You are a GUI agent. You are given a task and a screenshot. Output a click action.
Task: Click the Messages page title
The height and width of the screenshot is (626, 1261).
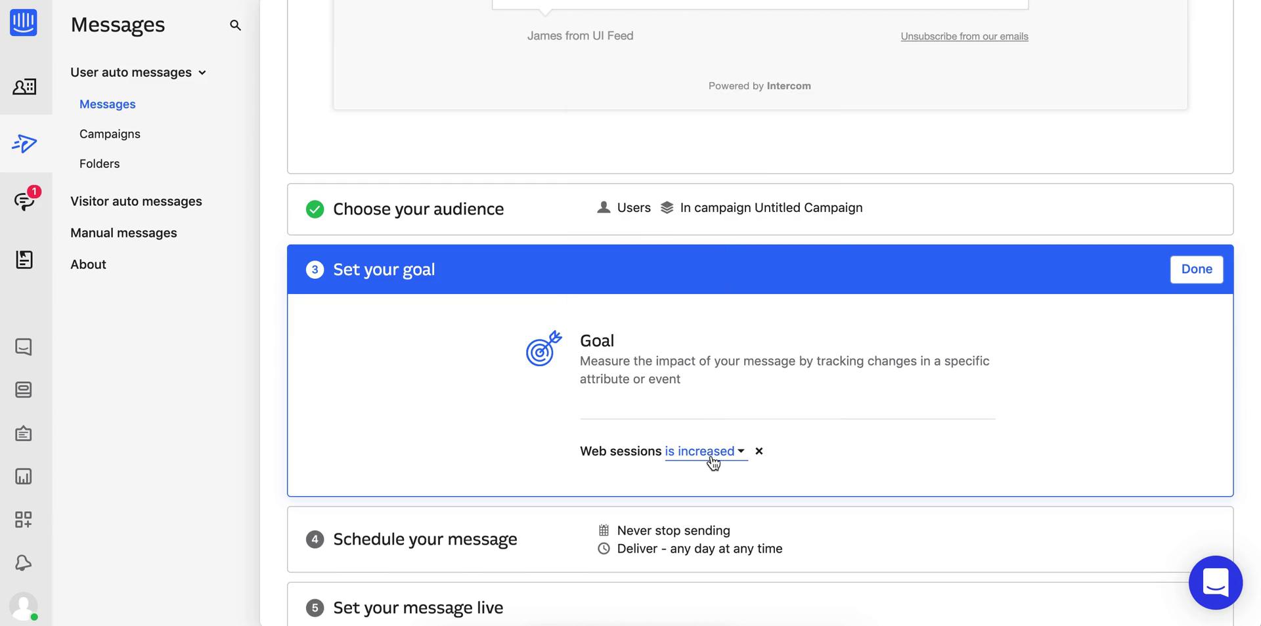(x=118, y=25)
